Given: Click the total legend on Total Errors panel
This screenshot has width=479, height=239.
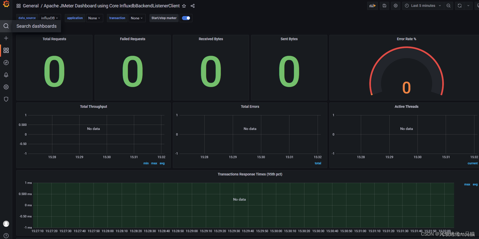Looking at the screenshot, I should point(318,163).
